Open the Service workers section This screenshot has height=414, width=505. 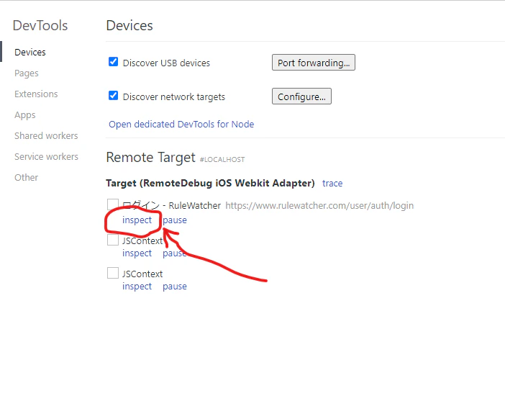[46, 157]
